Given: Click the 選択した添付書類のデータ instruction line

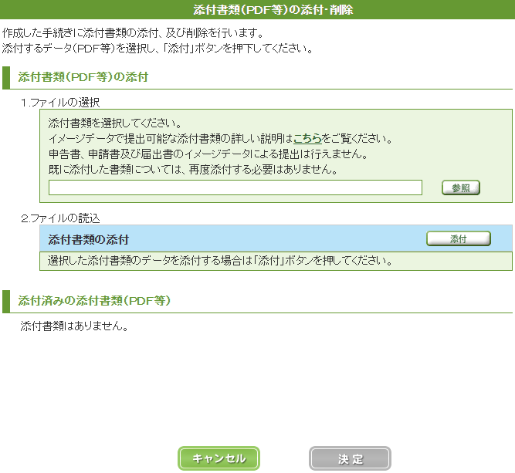Looking at the screenshot, I should 220,261.
